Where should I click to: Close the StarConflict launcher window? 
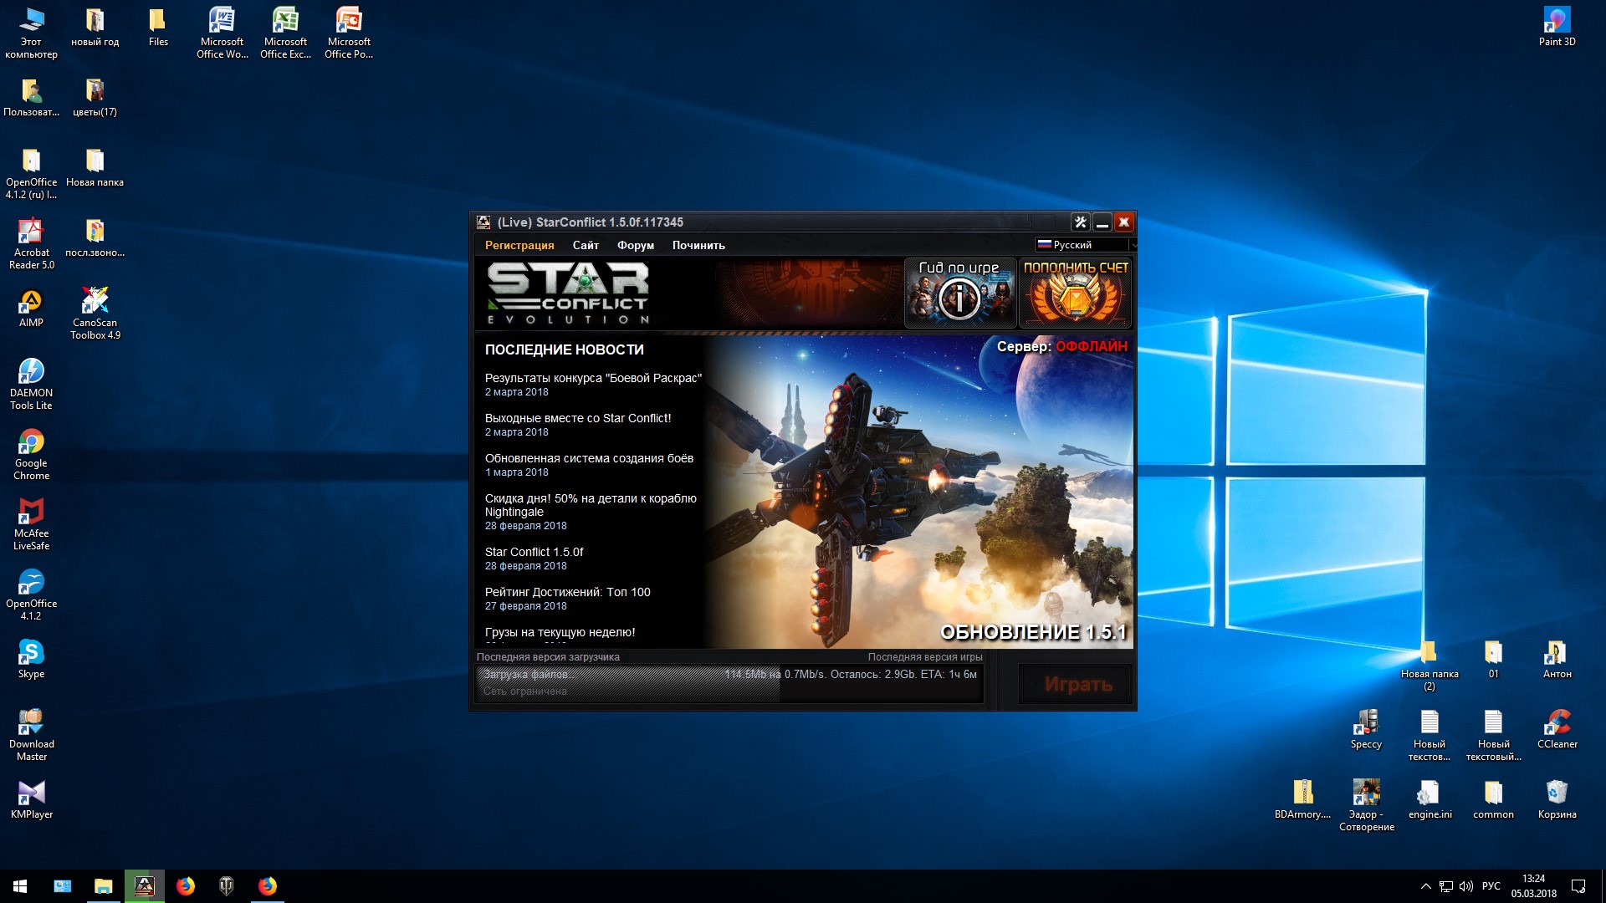[x=1124, y=222]
